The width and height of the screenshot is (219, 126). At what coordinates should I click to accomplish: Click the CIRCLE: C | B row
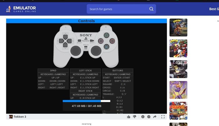[118, 91]
